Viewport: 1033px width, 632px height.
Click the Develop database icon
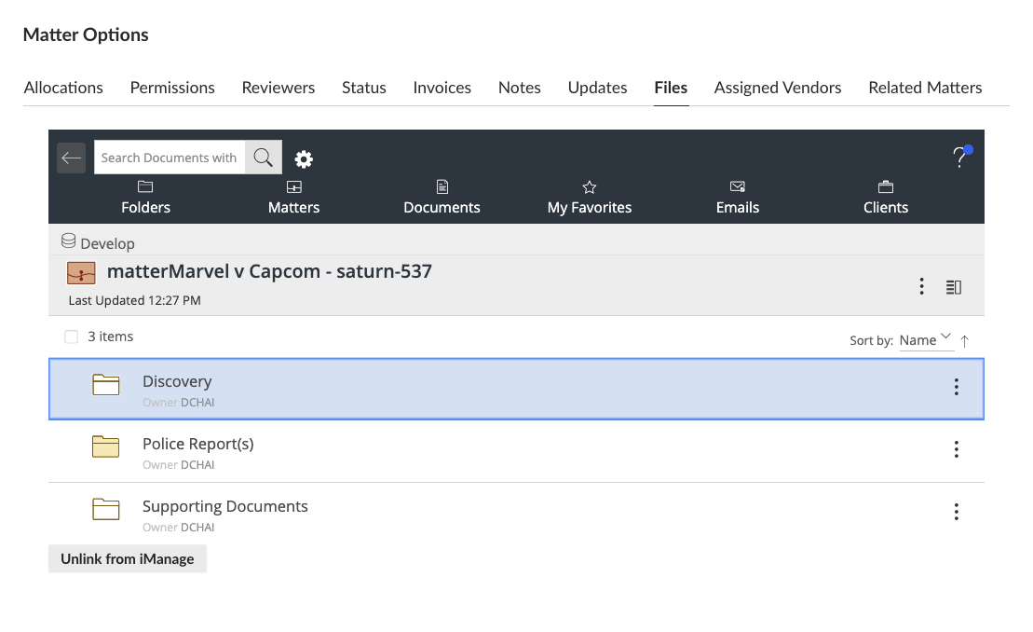[x=69, y=241]
